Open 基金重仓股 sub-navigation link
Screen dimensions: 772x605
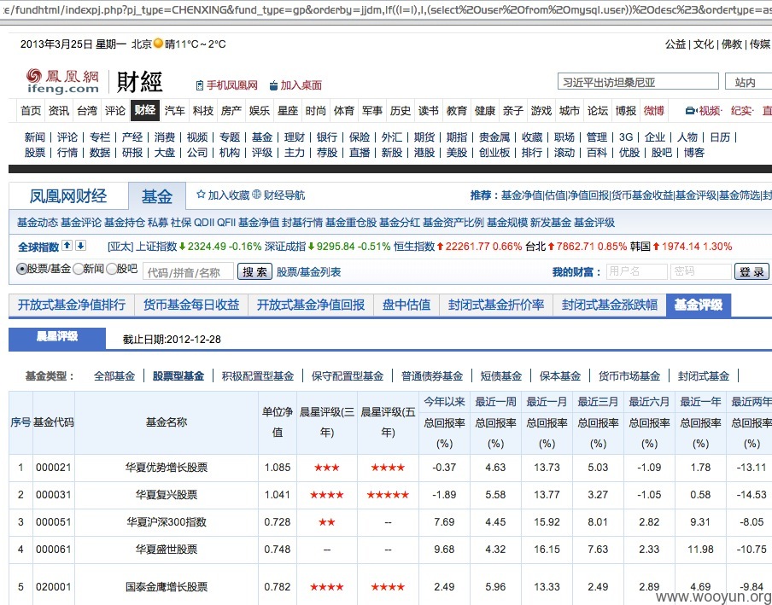click(x=351, y=223)
